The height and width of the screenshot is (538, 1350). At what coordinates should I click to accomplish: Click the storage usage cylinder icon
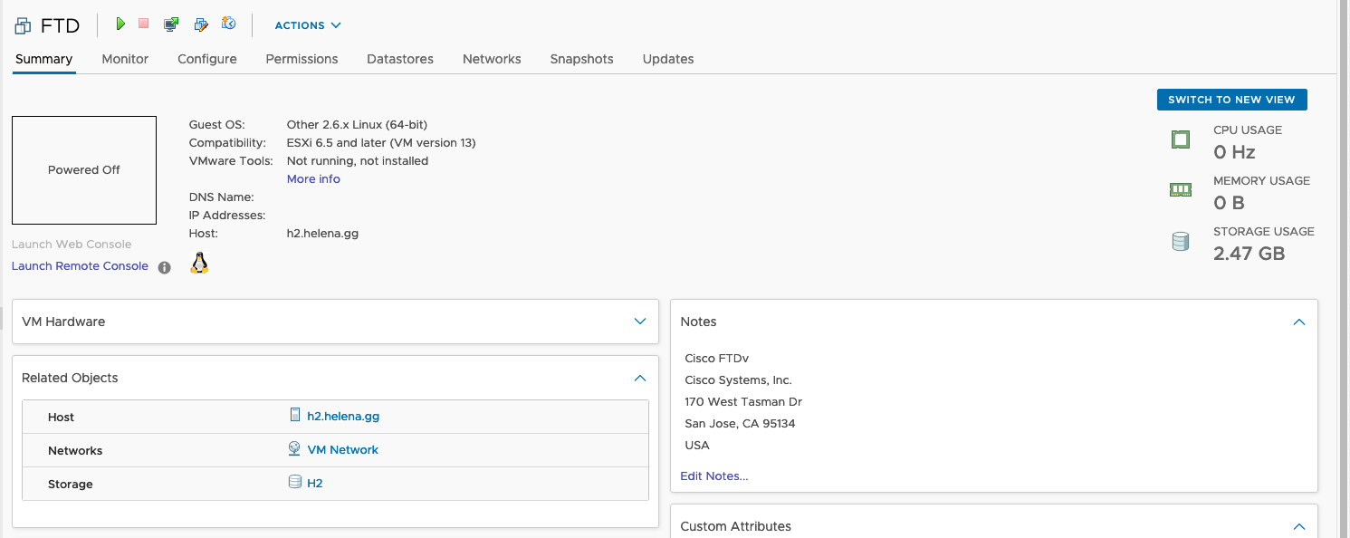tap(1180, 242)
